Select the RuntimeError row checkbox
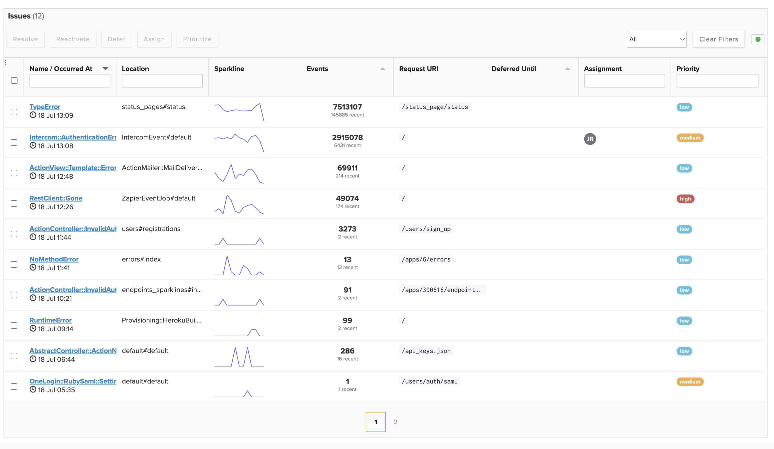Viewport: 774px width, 449px height. (x=14, y=325)
